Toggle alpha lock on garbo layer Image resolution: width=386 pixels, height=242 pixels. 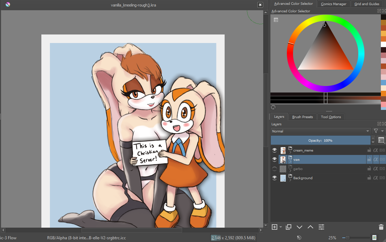pyautogui.click(x=375, y=169)
